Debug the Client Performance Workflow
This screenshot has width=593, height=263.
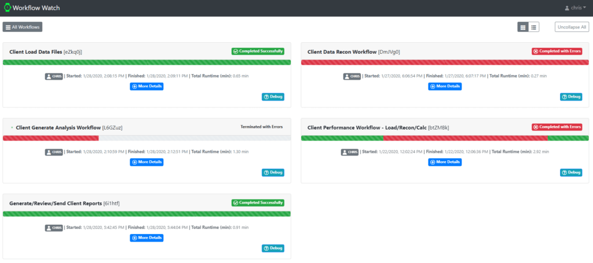tap(571, 172)
